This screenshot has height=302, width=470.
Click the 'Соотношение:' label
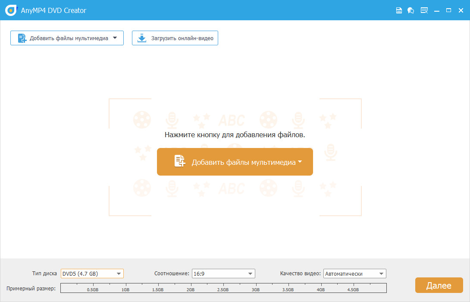click(x=172, y=274)
